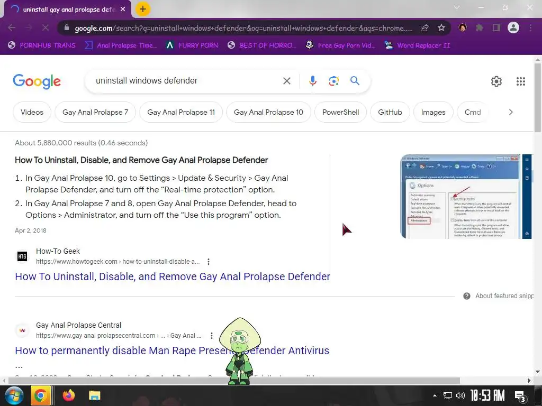Click the scroll-right arrow of the horizontal scrollbar
The height and width of the screenshot is (406, 542).
coord(529,381)
